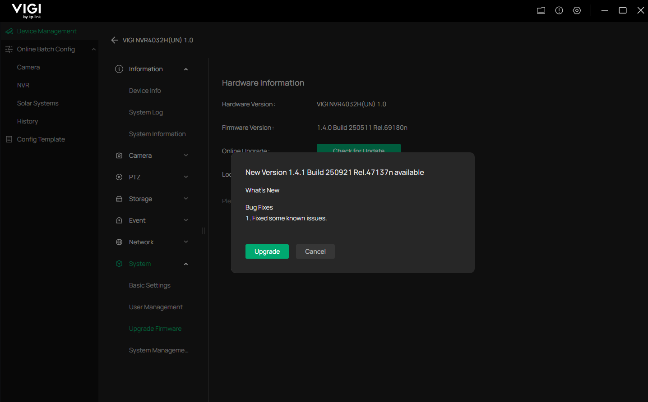648x402 pixels.
Task: Click the back arrow beside VIGI NVR4032H
Action: (x=115, y=40)
